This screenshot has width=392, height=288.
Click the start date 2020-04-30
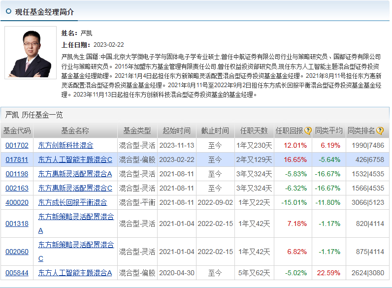pyautogui.click(x=177, y=273)
